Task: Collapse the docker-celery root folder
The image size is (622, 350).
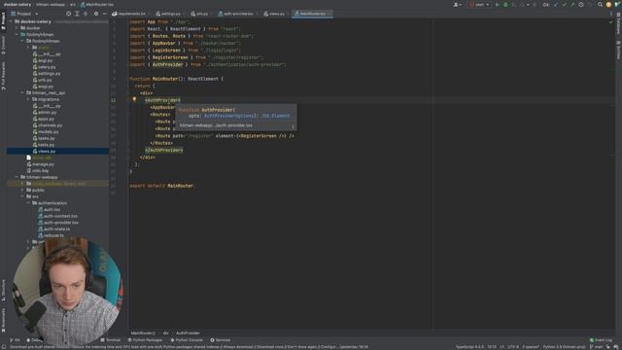Action: [11, 21]
